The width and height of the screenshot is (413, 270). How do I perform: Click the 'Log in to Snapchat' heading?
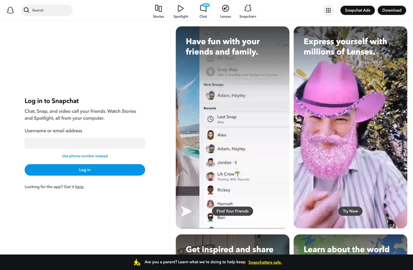[x=52, y=101]
